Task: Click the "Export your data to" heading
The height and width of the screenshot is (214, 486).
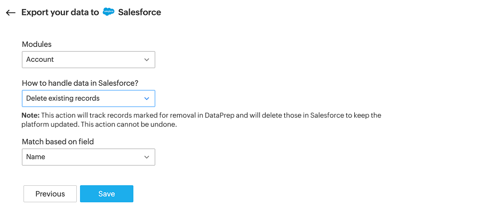Action: click(x=60, y=12)
